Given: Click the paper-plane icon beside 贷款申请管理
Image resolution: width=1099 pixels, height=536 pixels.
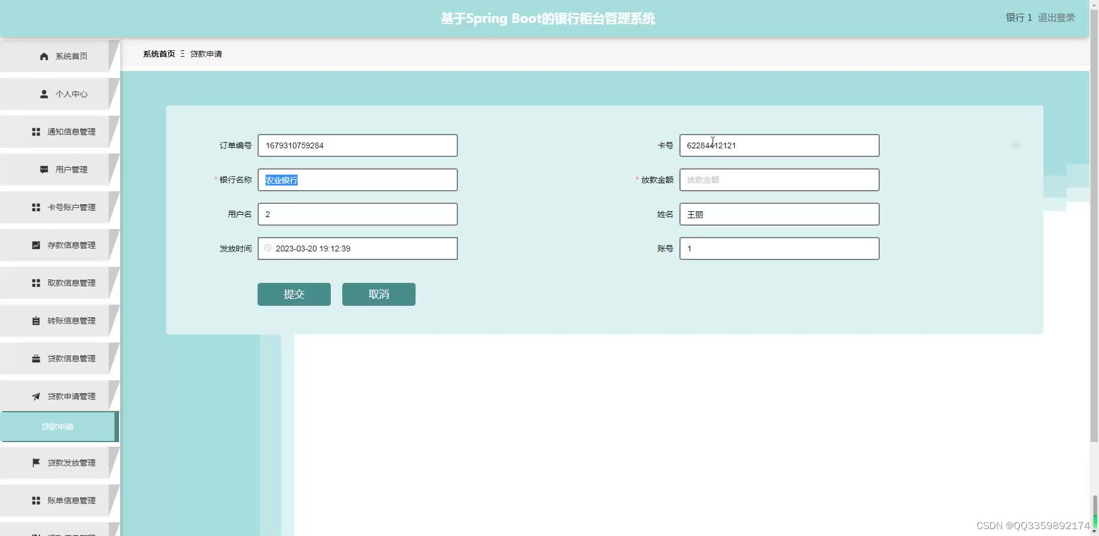Looking at the screenshot, I should point(36,396).
